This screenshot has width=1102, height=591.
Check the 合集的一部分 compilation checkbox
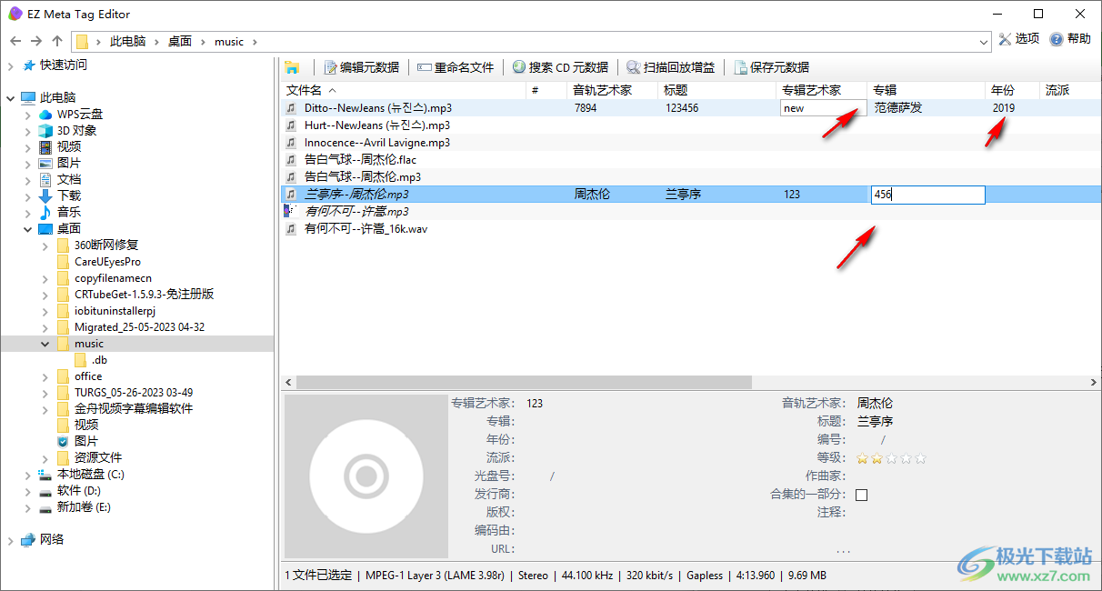pos(860,494)
